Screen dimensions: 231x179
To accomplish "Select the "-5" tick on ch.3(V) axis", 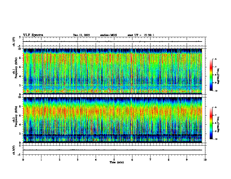I will point(20,155).
